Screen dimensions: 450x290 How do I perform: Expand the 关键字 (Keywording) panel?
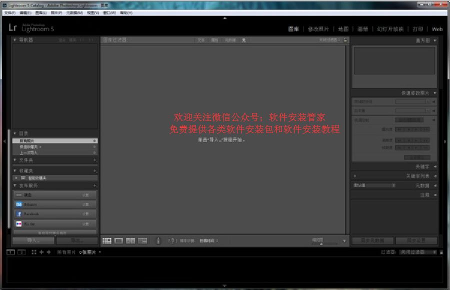coord(434,166)
